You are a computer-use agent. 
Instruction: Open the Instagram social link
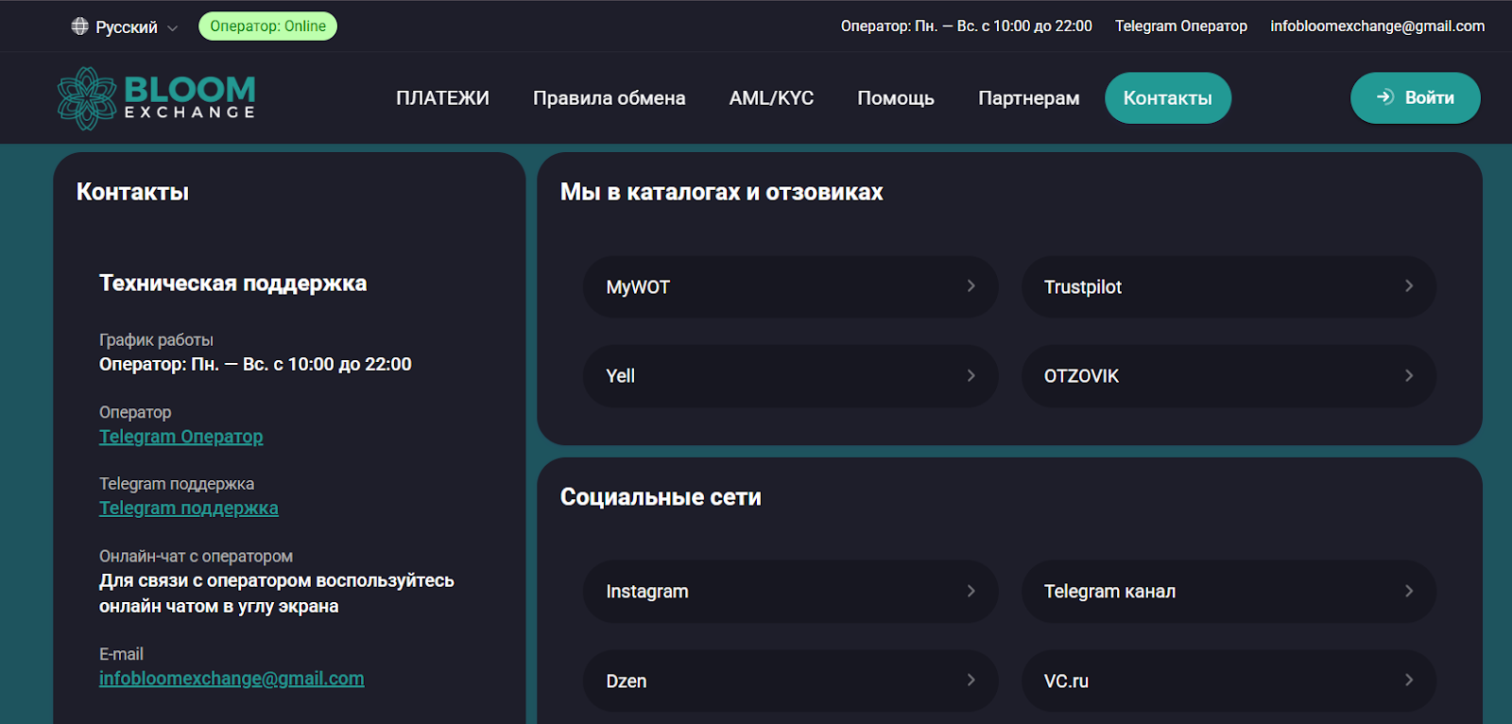790,592
